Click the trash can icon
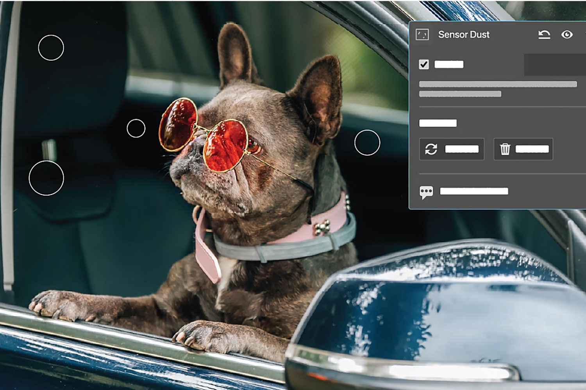Viewport: 586px width, 390px height. pyautogui.click(x=505, y=149)
